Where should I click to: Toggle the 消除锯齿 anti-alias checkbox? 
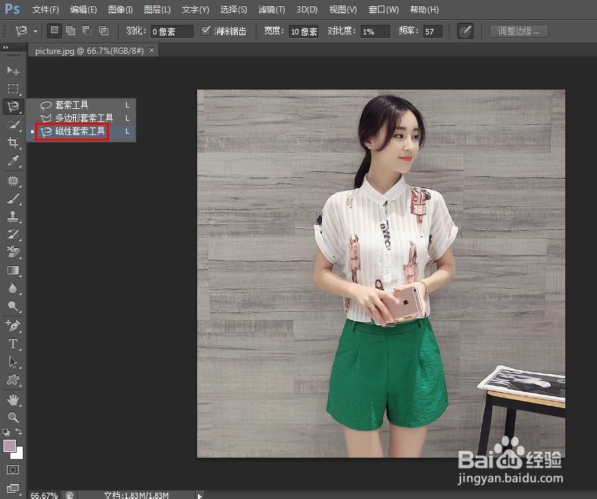tap(205, 31)
